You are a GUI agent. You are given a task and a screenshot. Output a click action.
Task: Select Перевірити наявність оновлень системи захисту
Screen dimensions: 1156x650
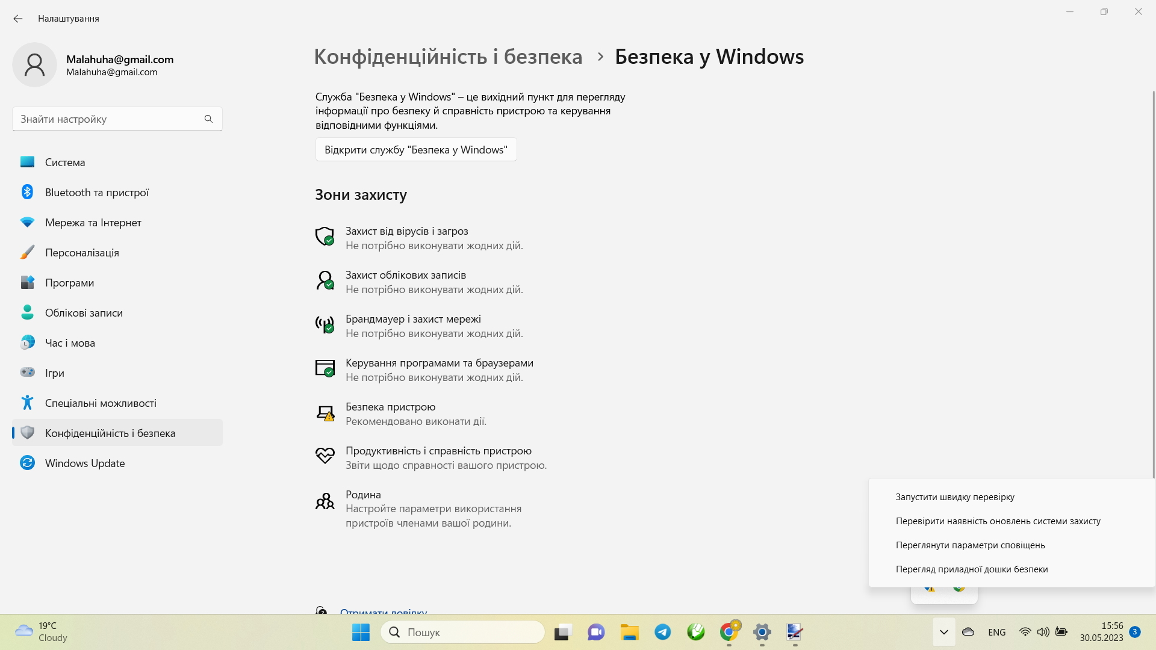coord(998,520)
